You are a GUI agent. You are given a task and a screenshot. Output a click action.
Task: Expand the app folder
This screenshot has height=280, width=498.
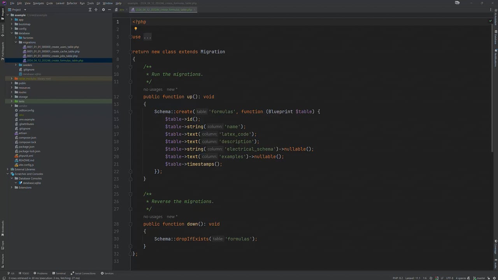tap(12, 19)
